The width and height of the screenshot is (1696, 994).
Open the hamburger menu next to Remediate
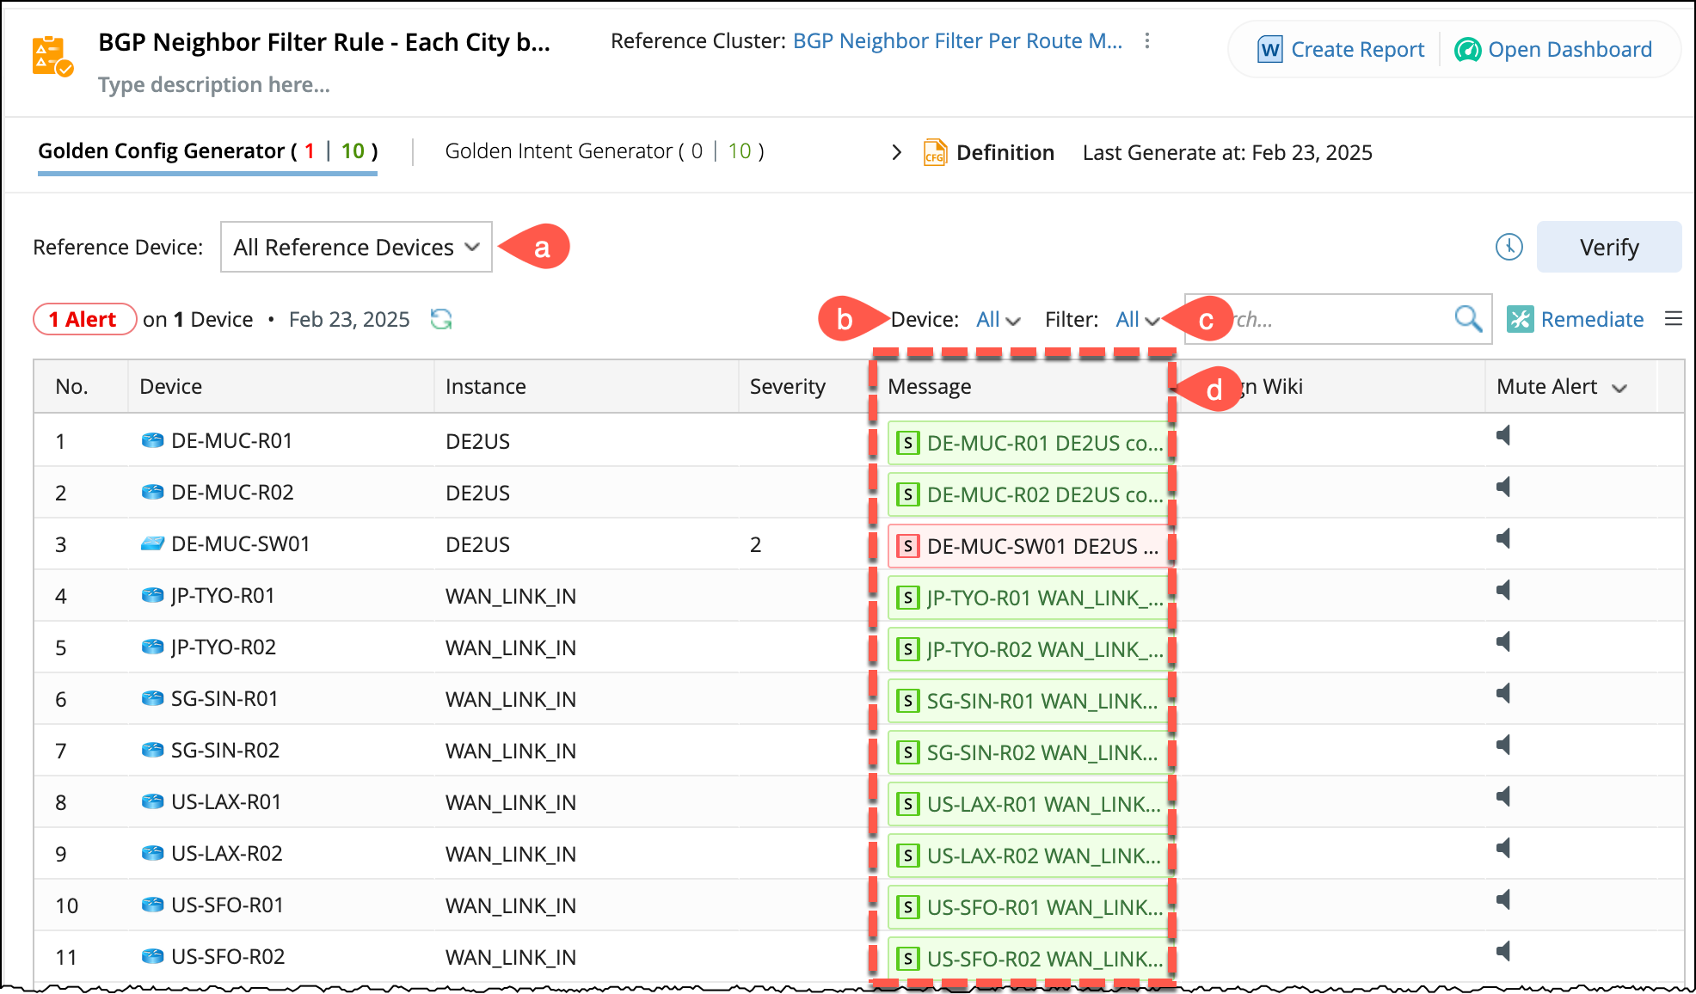[1673, 319]
